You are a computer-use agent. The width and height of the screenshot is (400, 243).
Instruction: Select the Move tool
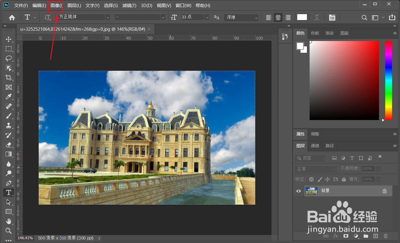point(9,39)
